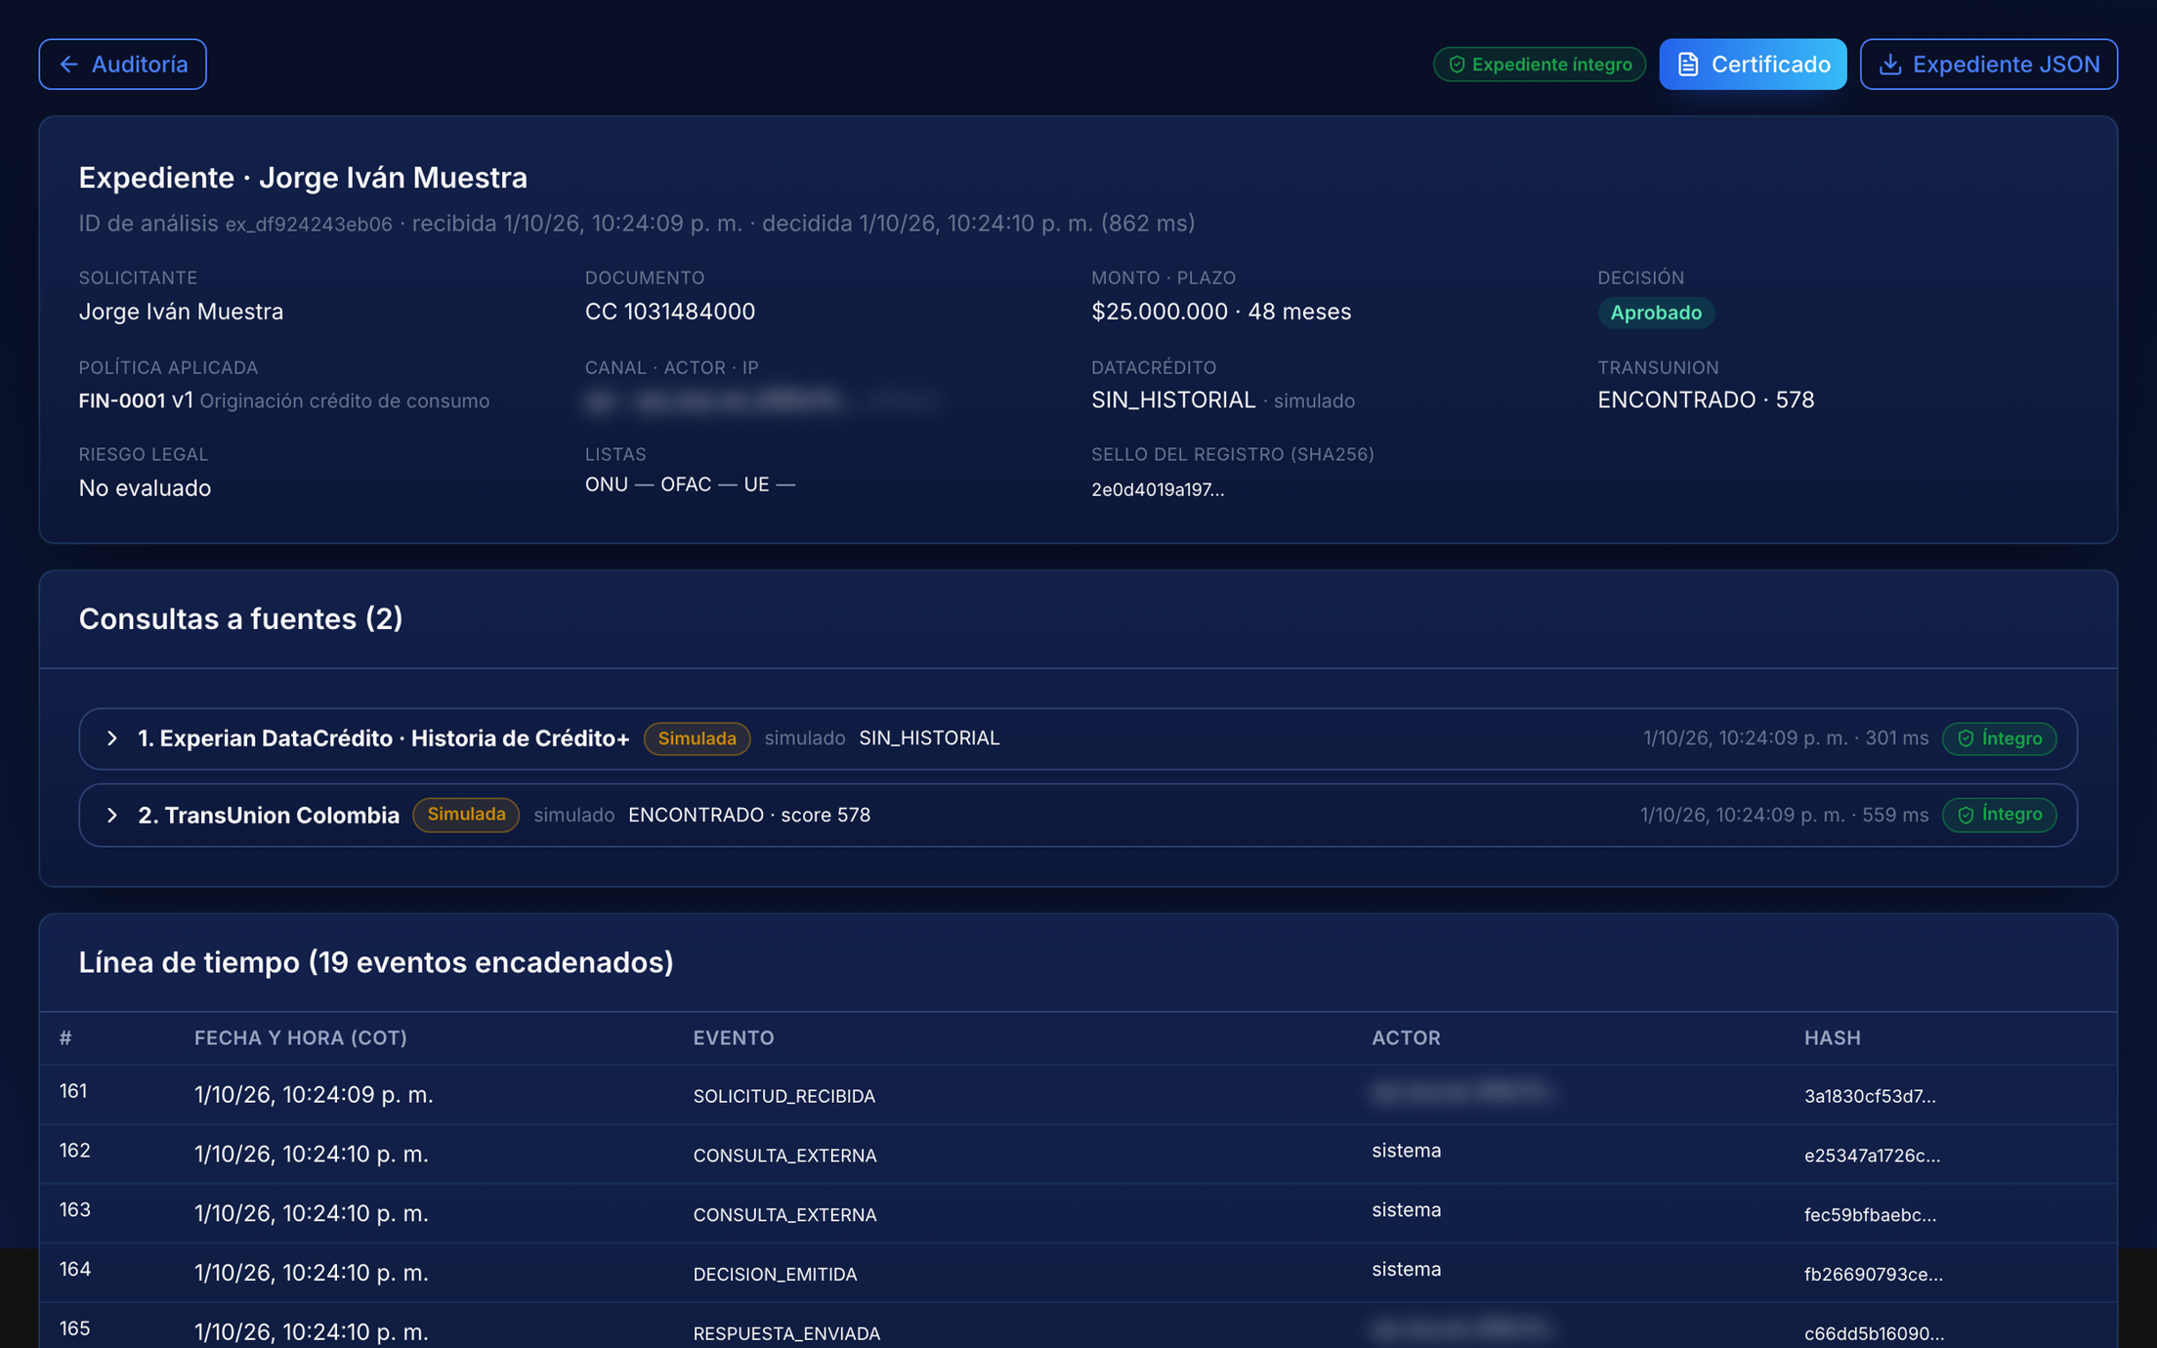2157x1348 pixels.
Task: Click the Experian DataCrédito source title
Action: coord(383,738)
